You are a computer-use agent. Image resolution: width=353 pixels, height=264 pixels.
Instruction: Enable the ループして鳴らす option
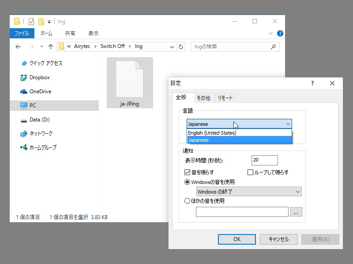pos(250,172)
